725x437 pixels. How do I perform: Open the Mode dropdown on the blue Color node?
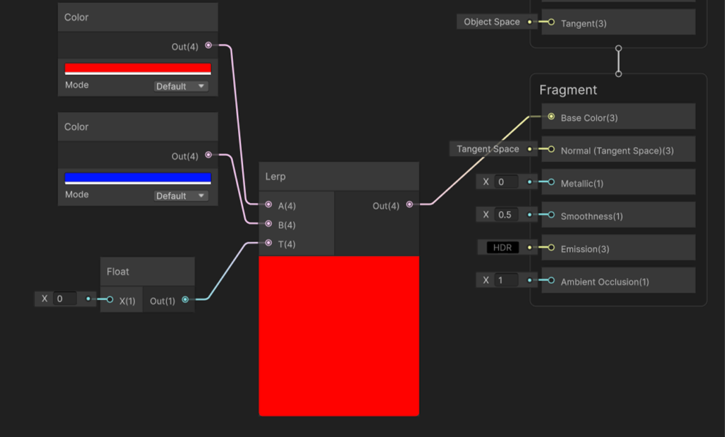point(179,195)
